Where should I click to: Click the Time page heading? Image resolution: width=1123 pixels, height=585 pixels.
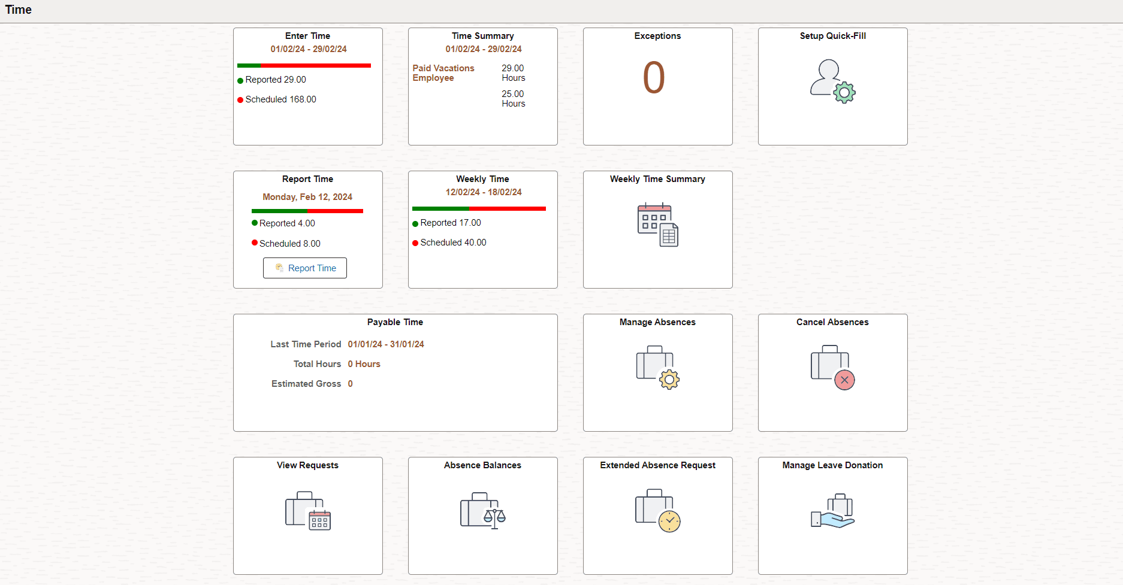click(x=19, y=10)
